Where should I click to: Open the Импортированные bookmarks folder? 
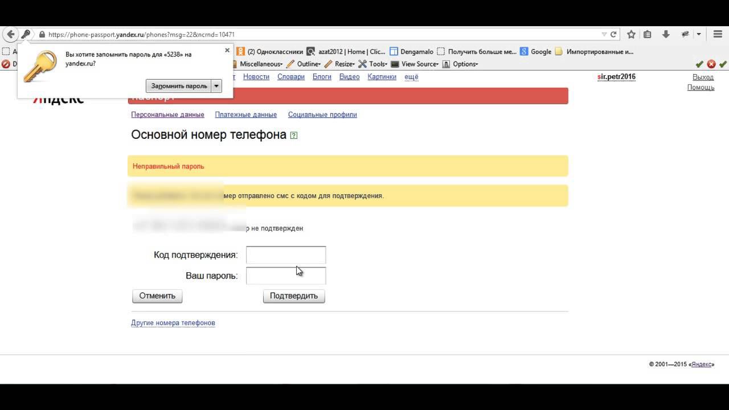tap(594, 51)
